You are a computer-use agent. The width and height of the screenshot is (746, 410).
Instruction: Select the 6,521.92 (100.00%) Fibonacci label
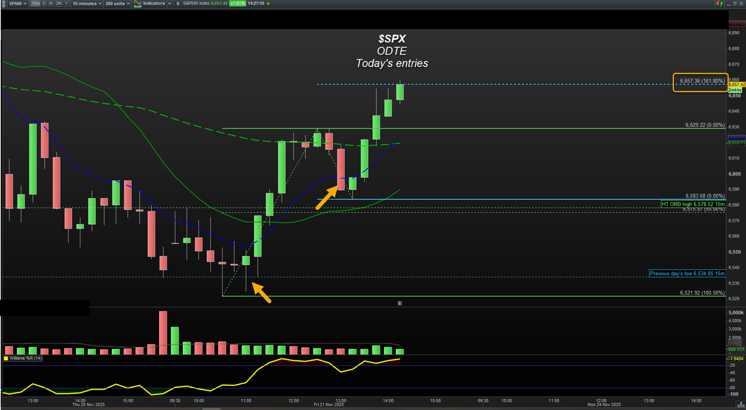click(702, 292)
